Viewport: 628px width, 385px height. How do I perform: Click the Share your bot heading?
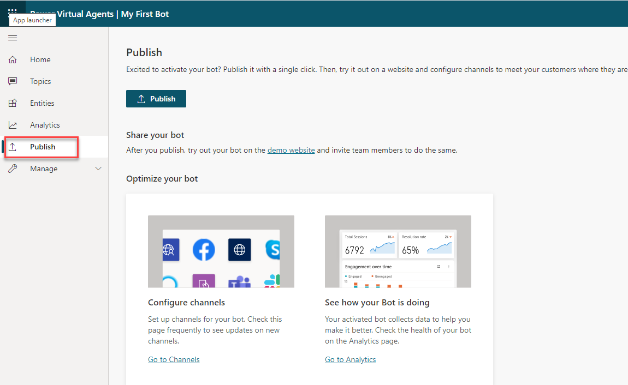[155, 135]
